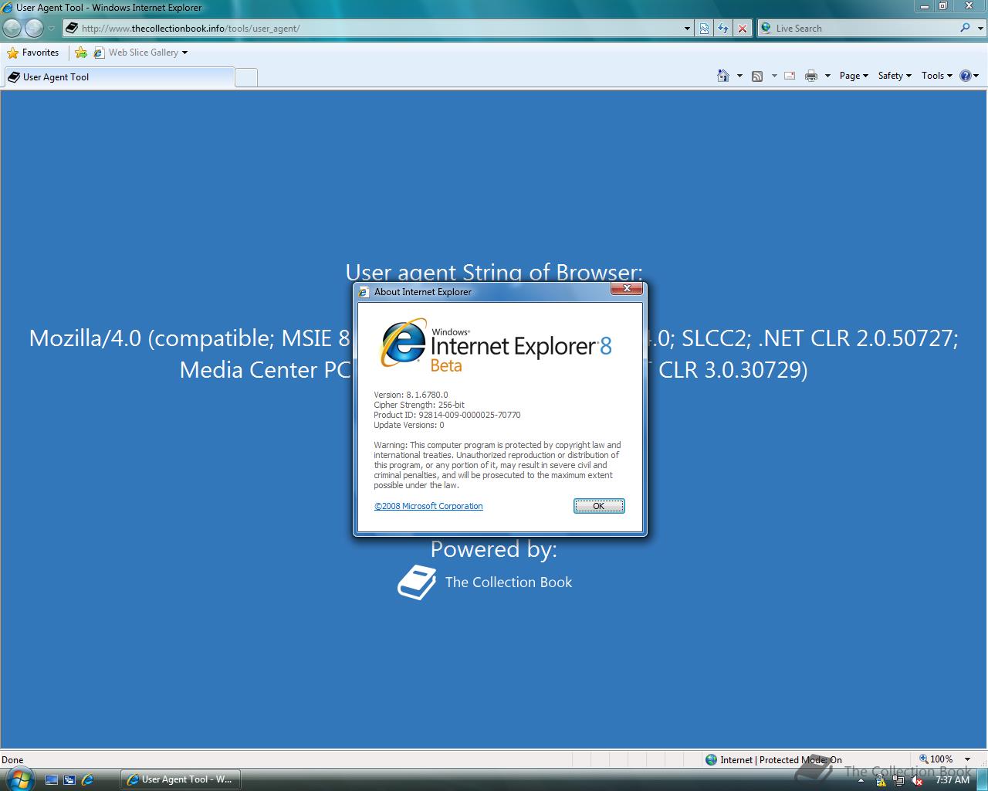Click the blue Help question-mark icon
Image resolution: width=988 pixels, height=791 pixels.
(966, 76)
